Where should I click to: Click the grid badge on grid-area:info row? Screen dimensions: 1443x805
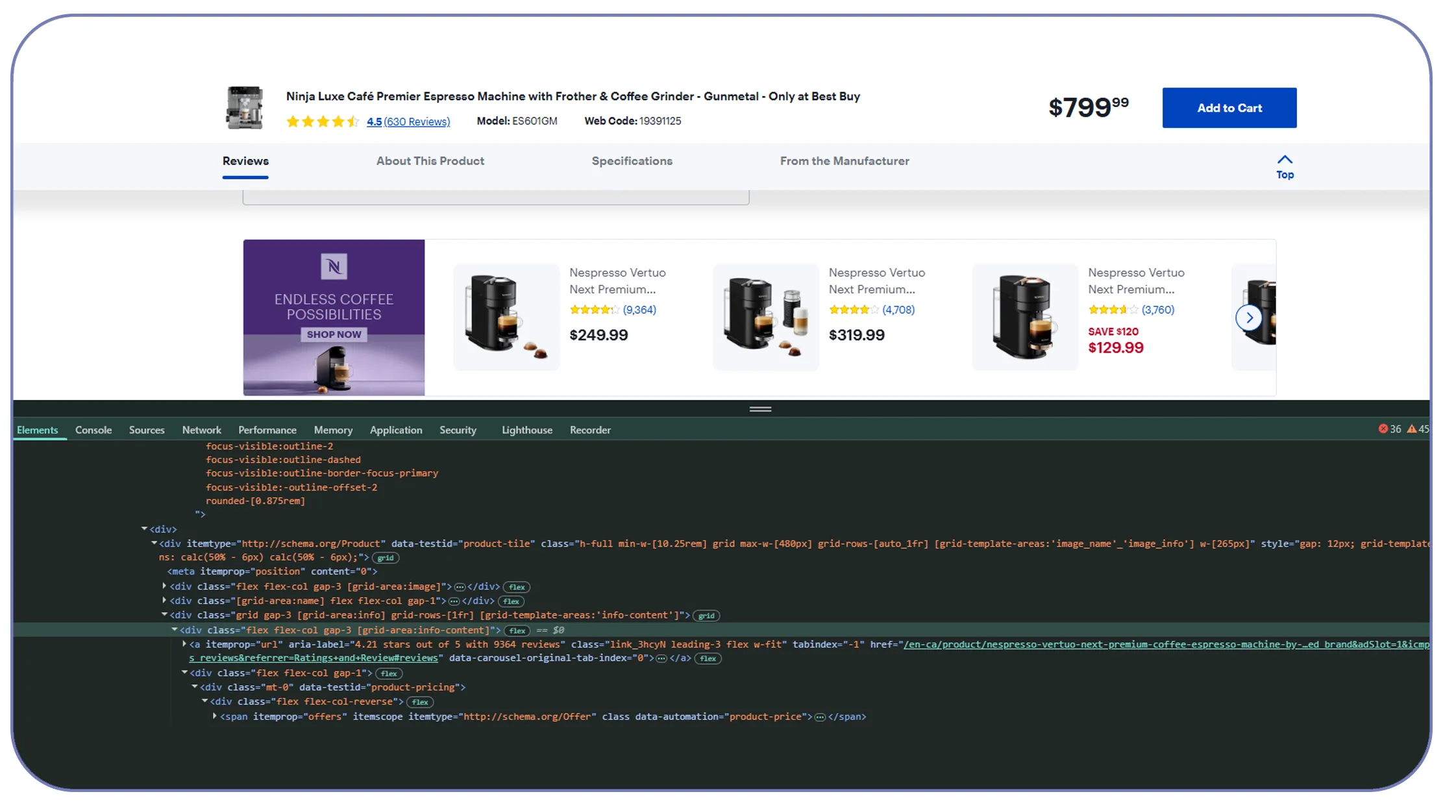[706, 615]
